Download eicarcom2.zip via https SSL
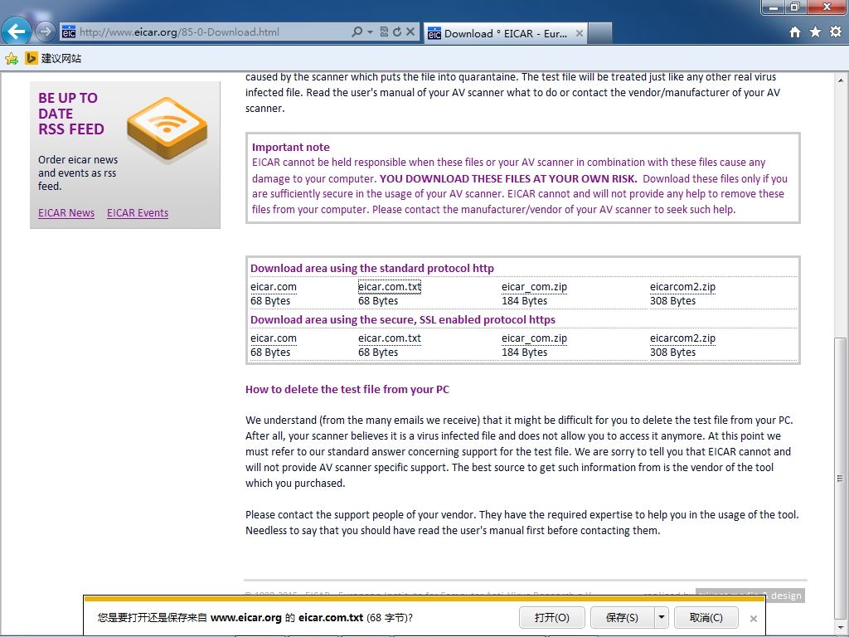Viewport: 849px width, 637px height. tap(682, 338)
